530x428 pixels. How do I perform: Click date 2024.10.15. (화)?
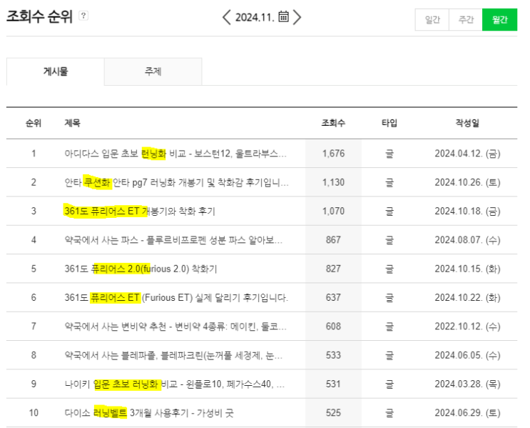coord(467,269)
